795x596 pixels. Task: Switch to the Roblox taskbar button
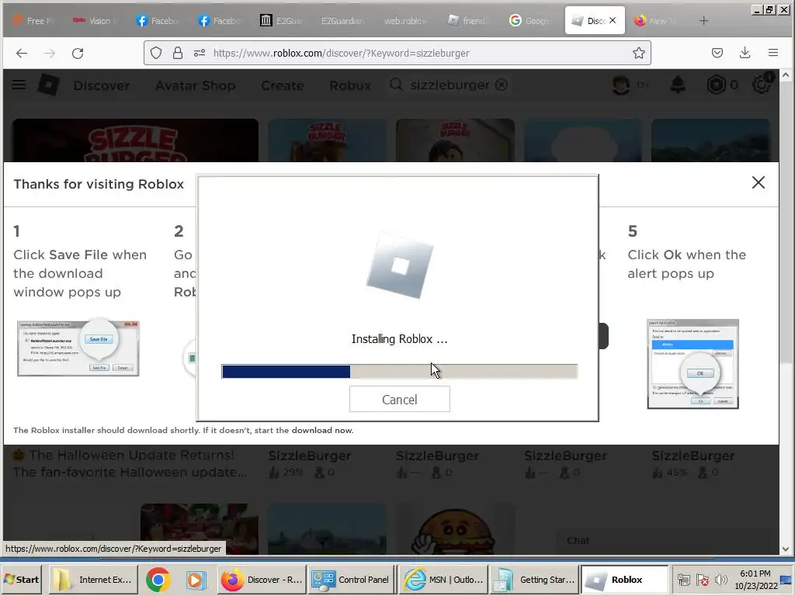point(624,580)
